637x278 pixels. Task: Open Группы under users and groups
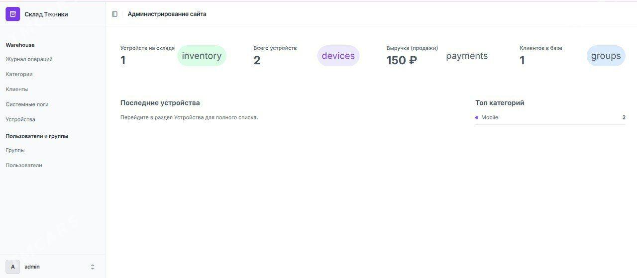(15, 150)
